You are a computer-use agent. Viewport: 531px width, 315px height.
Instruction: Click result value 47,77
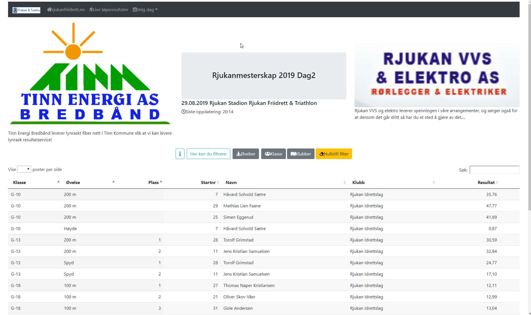[x=491, y=206]
